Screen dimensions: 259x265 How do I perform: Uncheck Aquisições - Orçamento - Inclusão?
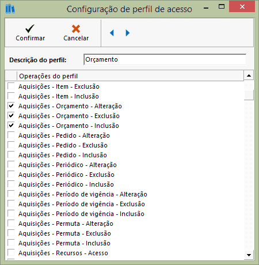[x=11, y=126]
